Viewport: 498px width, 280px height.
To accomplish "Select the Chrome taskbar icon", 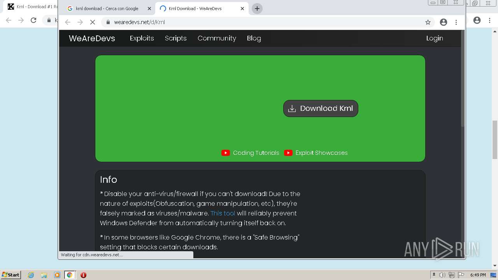I will point(70,275).
